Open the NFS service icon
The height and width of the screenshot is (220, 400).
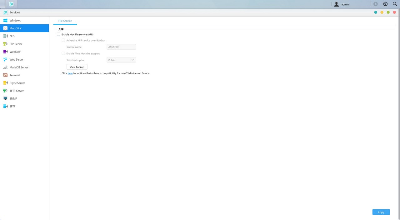tap(5, 36)
